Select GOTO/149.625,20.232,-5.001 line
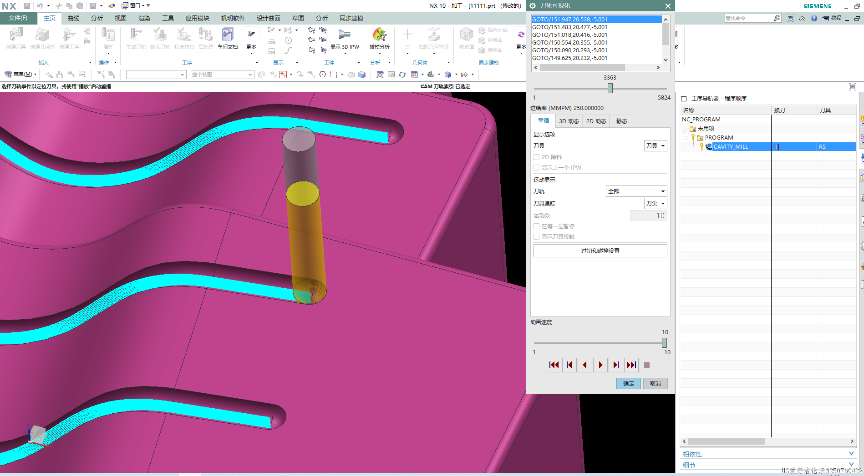This screenshot has height=476, width=864. (596, 58)
